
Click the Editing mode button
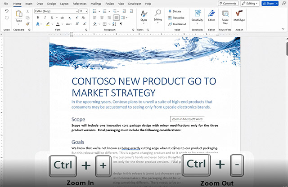click(250, 3)
